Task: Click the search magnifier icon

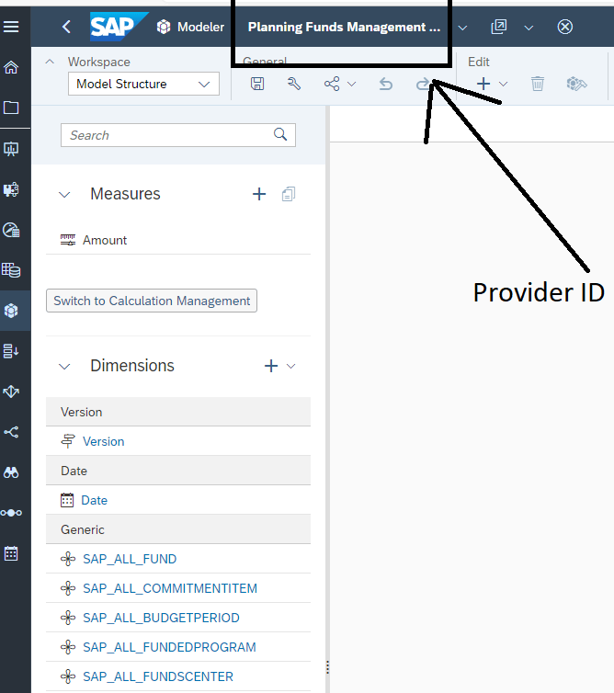Action: 280,134
